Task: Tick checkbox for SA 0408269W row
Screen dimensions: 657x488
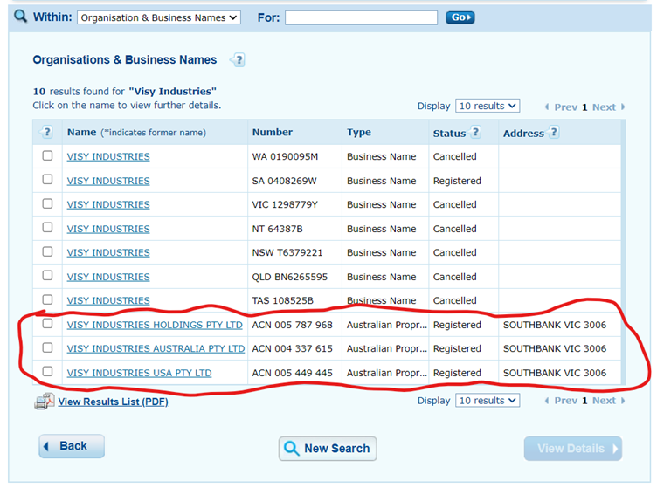Action: pyautogui.click(x=48, y=180)
